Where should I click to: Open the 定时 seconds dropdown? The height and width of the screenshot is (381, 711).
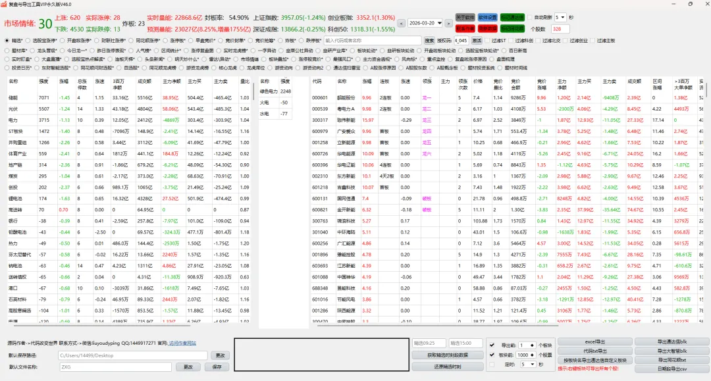[x=527, y=365]
